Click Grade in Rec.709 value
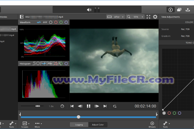Viewport: 194px width, 129px height. tap(185, 36)
